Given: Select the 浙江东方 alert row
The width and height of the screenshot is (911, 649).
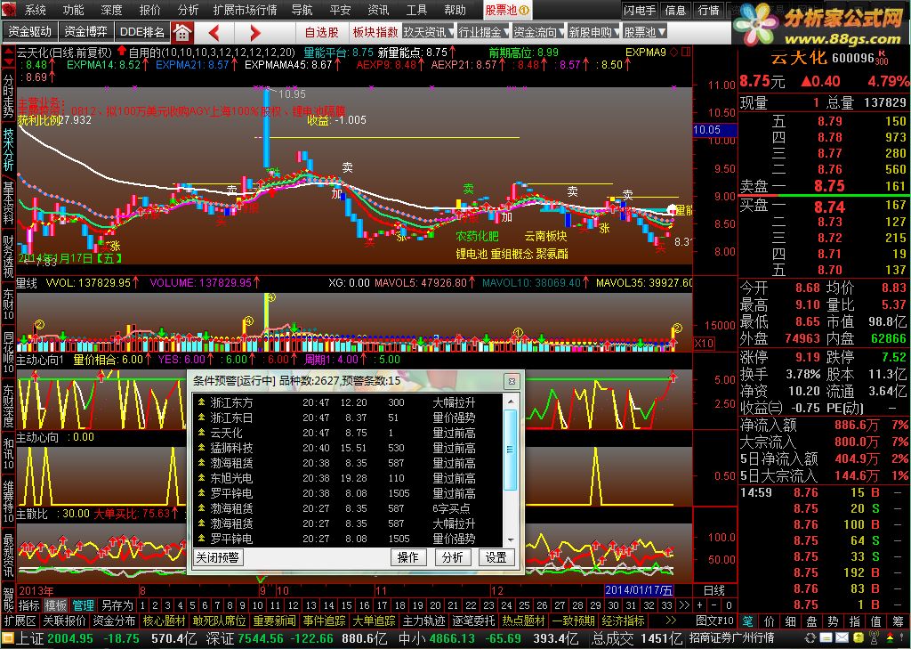Looking at the screenshot, I should click(349, 402).
